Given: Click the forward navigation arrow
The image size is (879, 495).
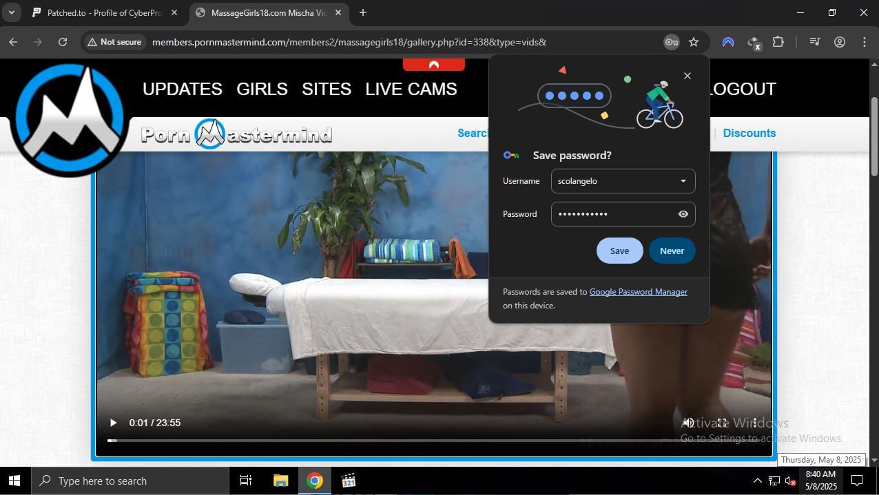Looking at the screenshot, I should pyautogui.click(x=38, y=42).
